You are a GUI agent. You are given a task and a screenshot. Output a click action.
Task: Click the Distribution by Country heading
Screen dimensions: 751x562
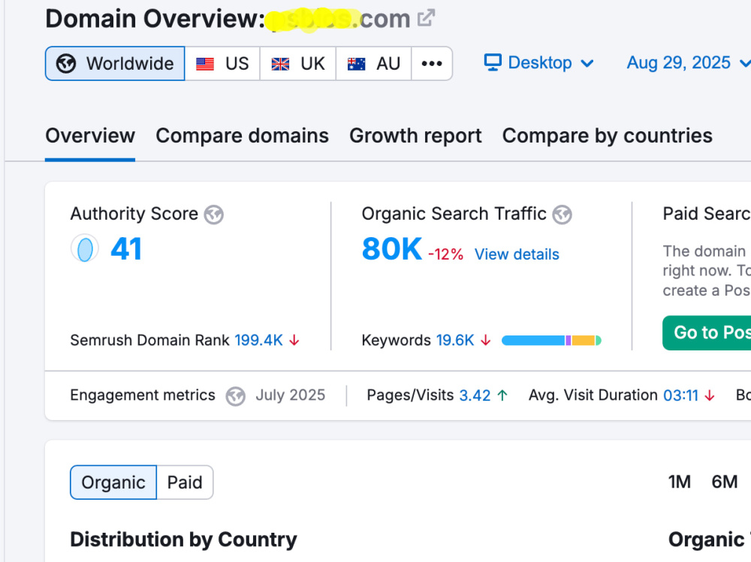pyautogui.click(x=183, y=539)
